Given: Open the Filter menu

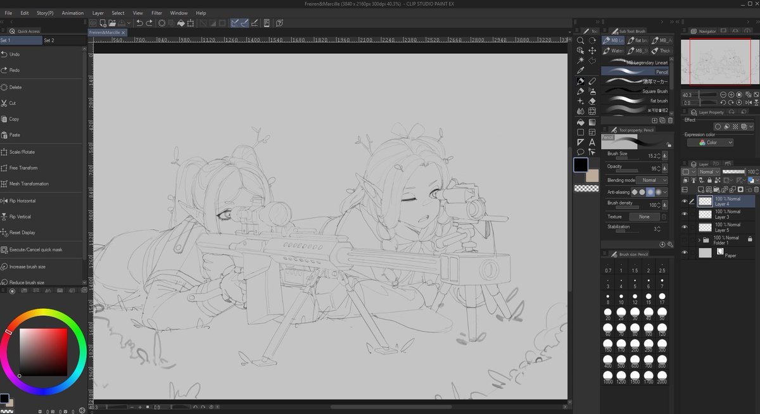Looking at the screenshot, I should tap(156, 13).
